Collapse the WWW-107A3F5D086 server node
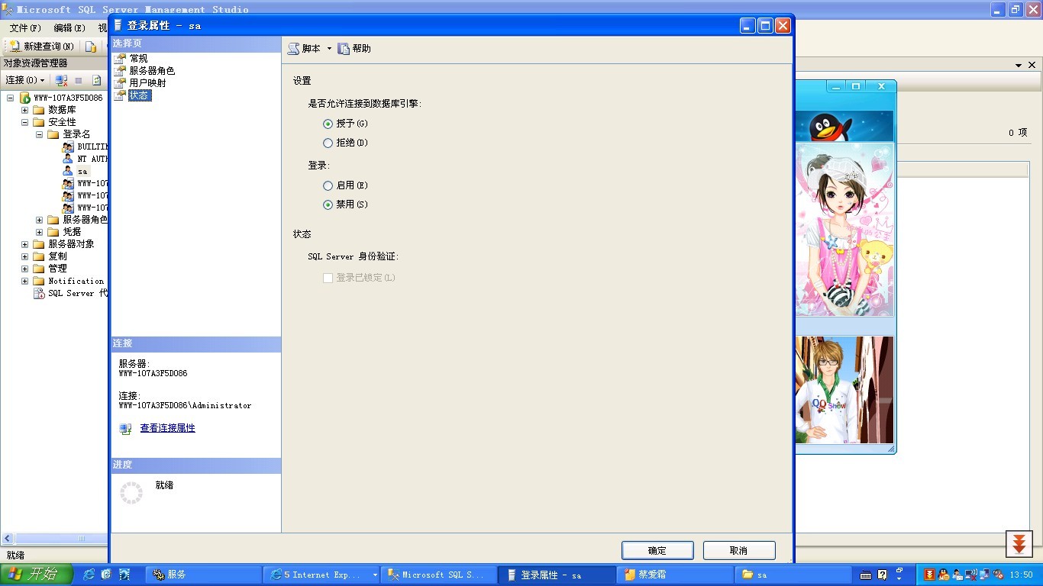1043x586 pixels. [x=11, y=98]
